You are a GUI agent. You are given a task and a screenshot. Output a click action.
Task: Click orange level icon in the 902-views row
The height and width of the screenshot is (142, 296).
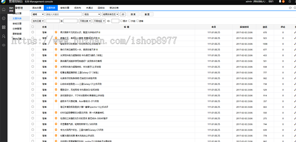(x=56, y=78)
